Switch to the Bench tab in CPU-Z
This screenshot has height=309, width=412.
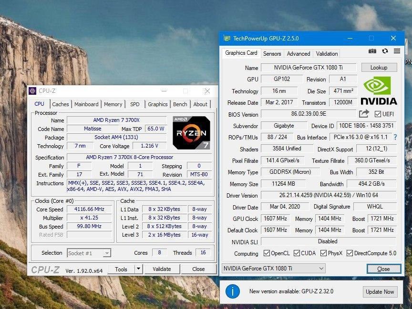pos(180,104)
